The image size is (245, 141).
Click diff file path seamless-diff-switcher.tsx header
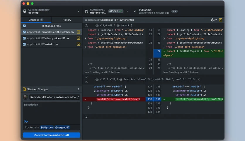pos(109,20)
